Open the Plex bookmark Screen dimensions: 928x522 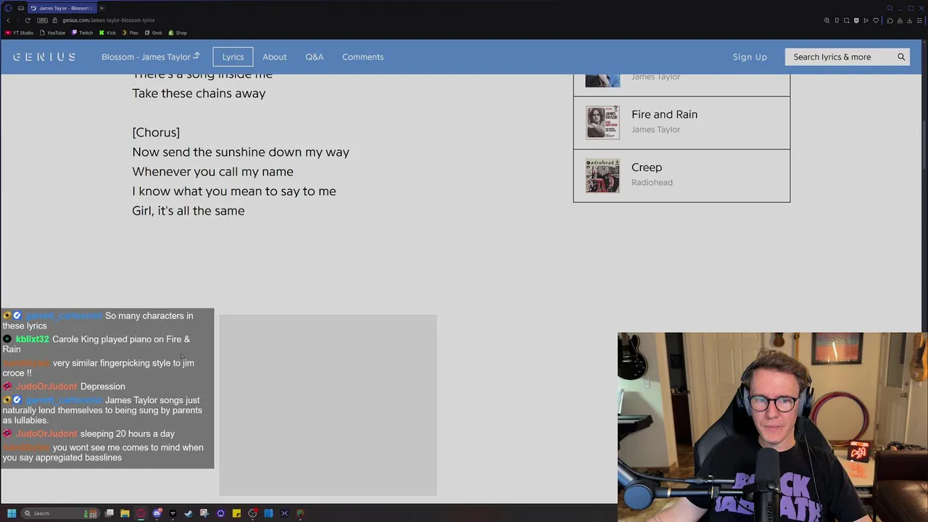[x=130, y=33]
